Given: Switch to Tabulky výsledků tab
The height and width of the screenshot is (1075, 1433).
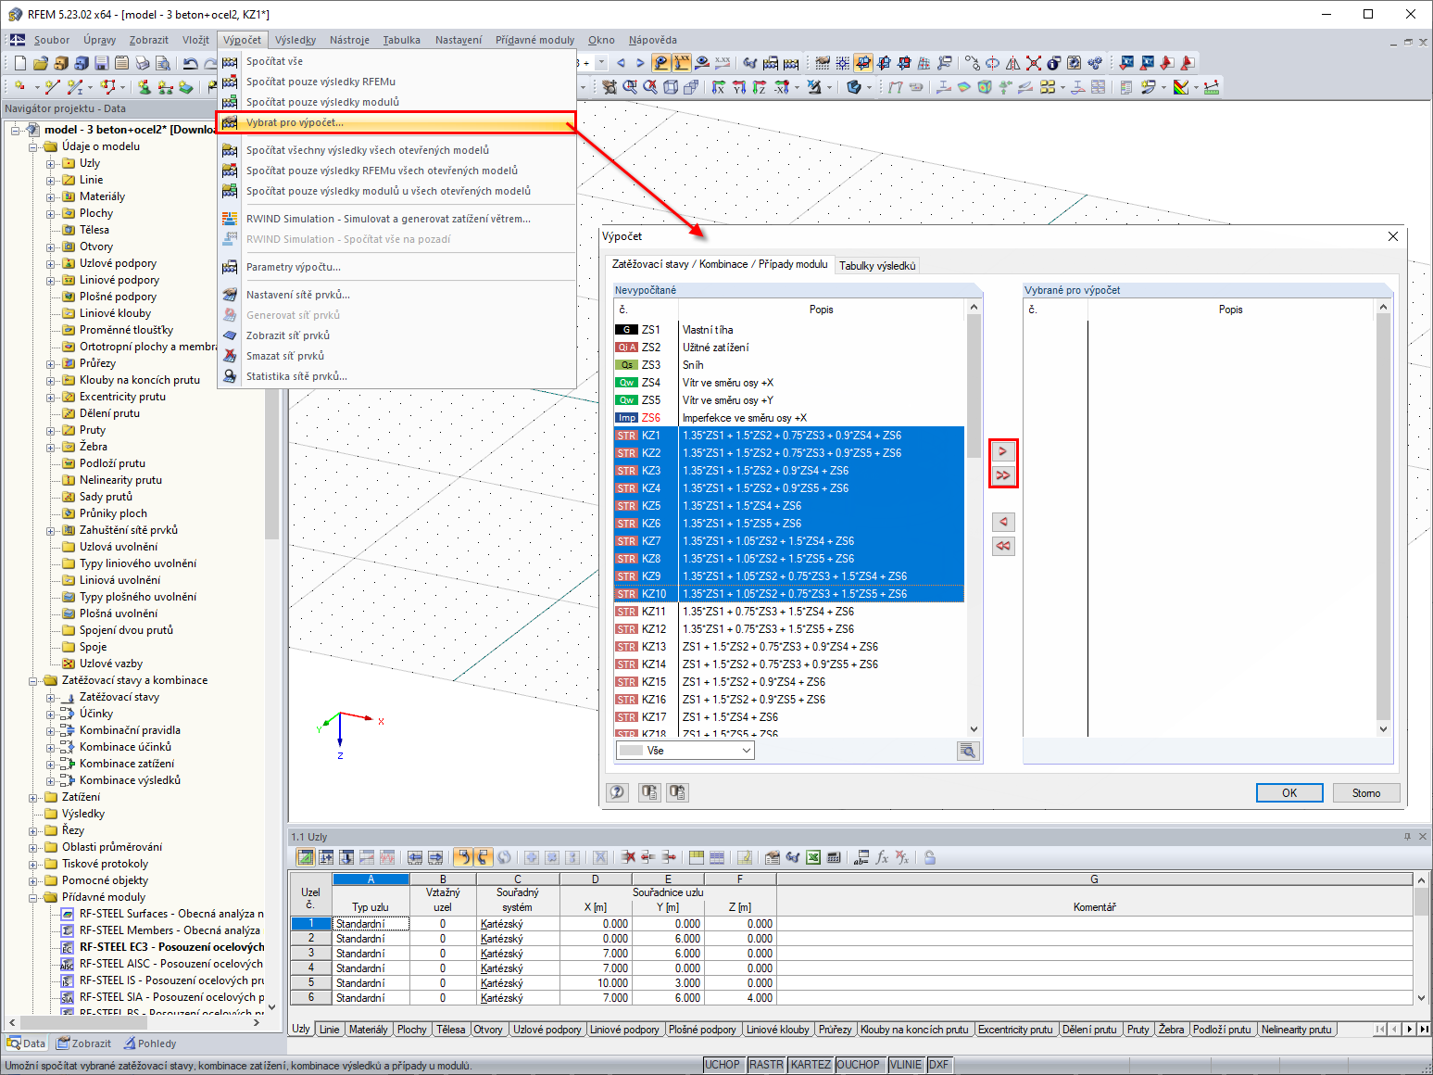Looking at the screenshot, I should pyautogui.click(x=877, y=266).
